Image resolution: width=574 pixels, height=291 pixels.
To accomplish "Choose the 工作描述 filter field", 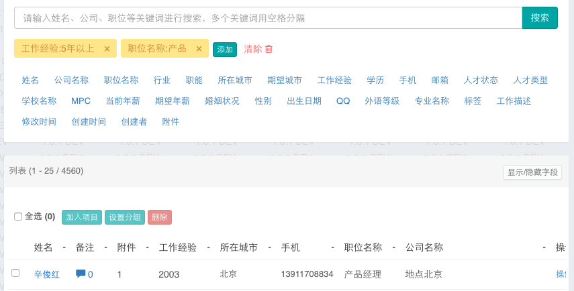I will pyautogui.click(x=514, y=101).
